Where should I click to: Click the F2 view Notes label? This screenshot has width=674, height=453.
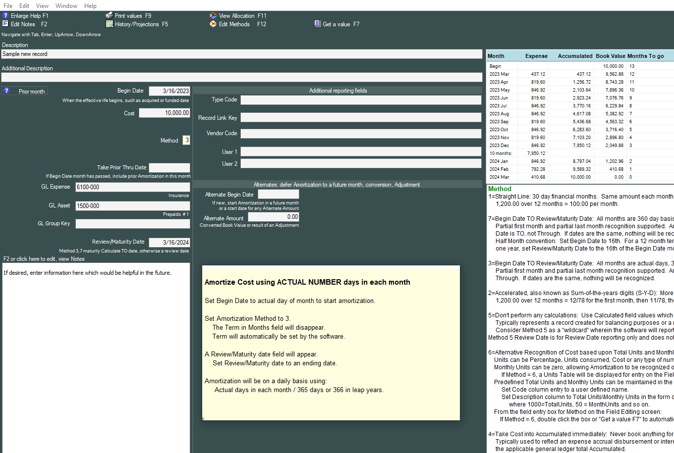[x=44, y=259]
